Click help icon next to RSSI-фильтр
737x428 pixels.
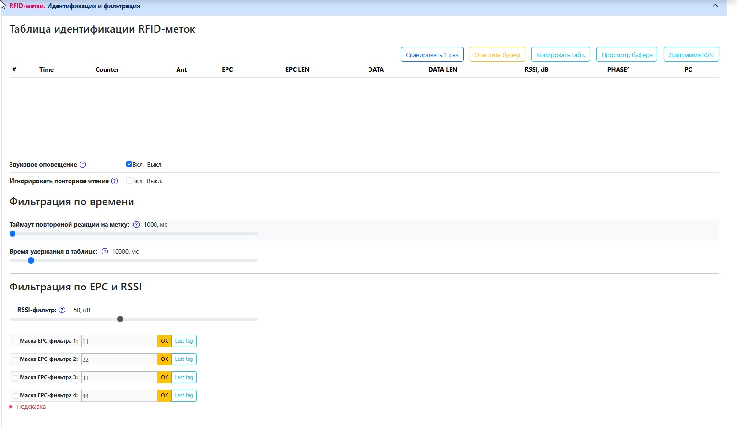(62, 310)
